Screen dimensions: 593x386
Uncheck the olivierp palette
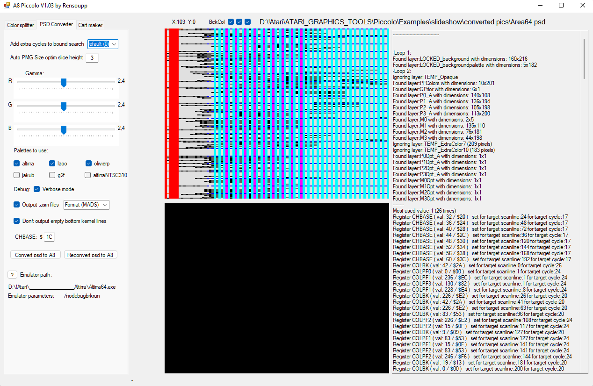point(88,164)
